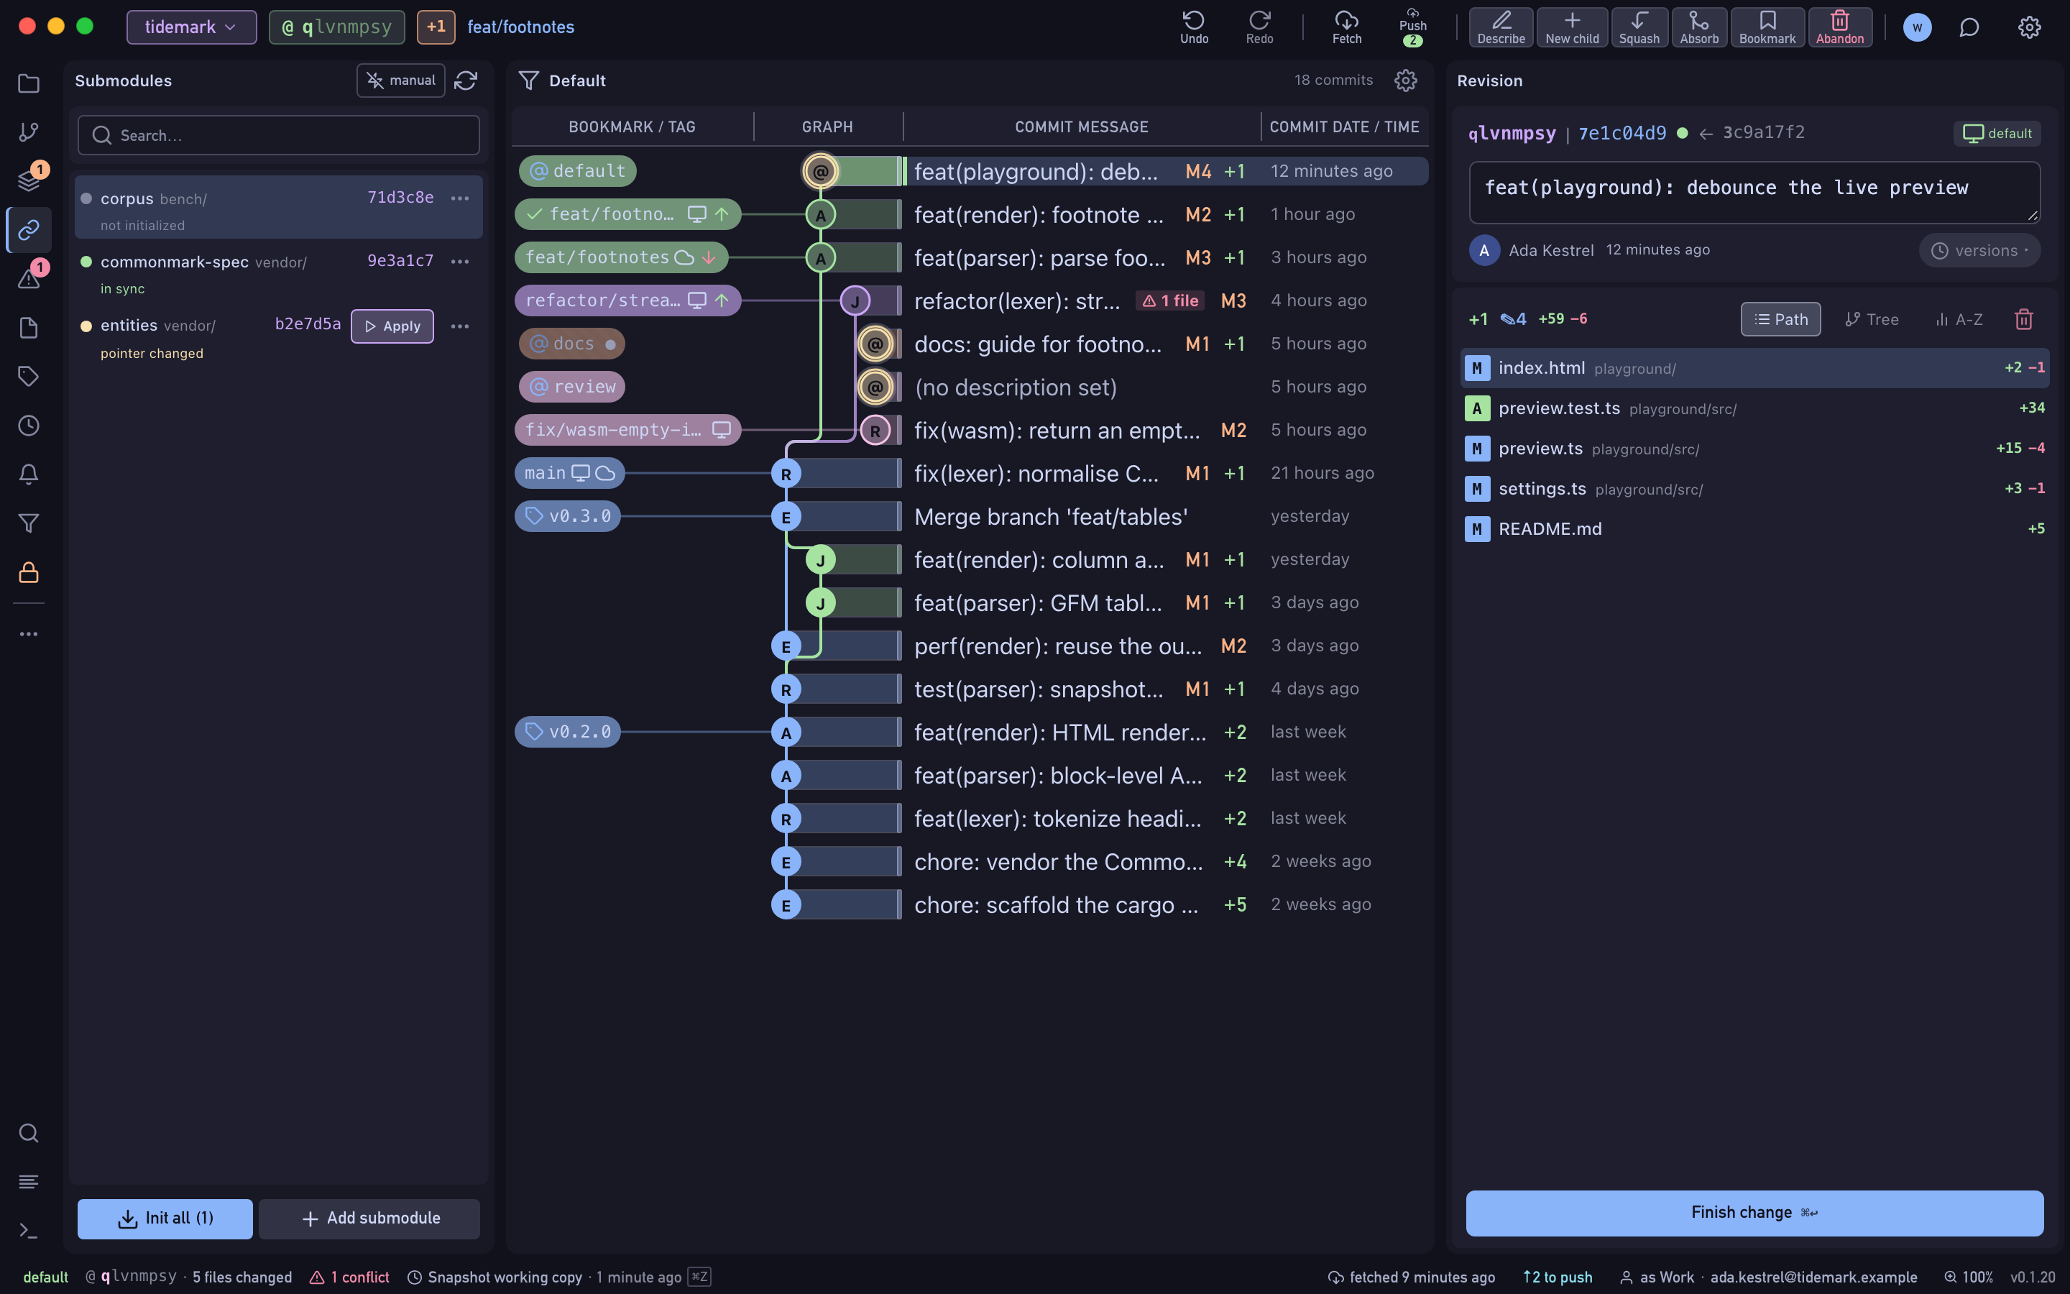
Task: Open the branches sidebar icon
Action: (29, 132)
